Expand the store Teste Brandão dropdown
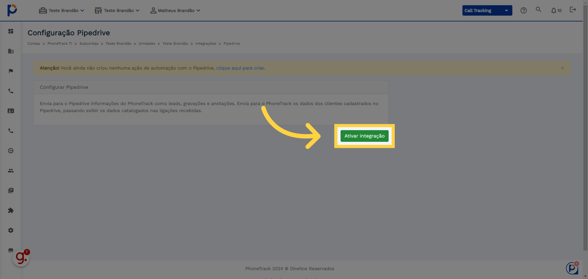This screenshot has width=588, height=279. tap(117, 10)
